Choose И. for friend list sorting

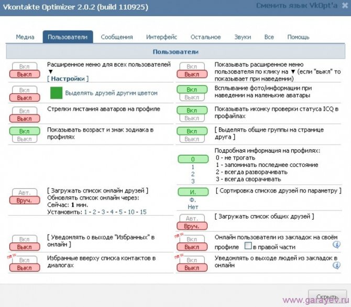pos(193,192)
